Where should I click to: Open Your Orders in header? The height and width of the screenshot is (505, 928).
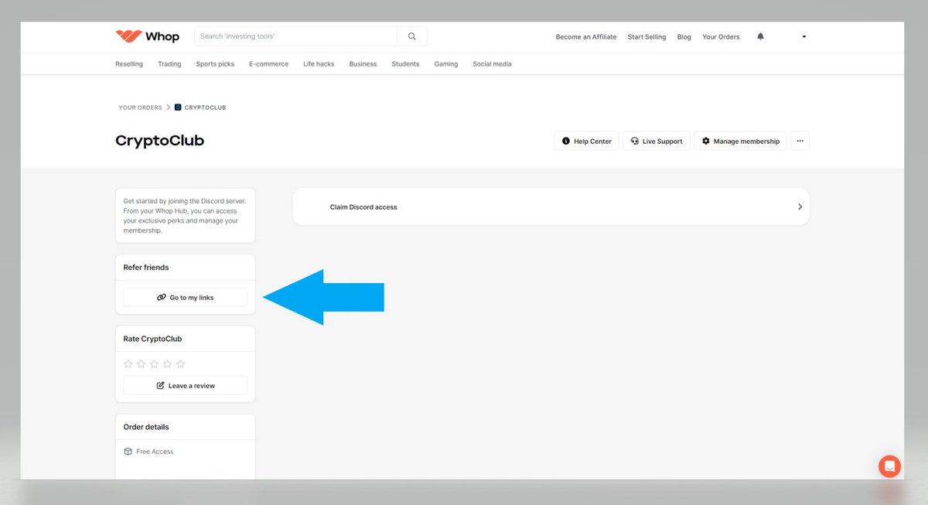pos(721,36)
